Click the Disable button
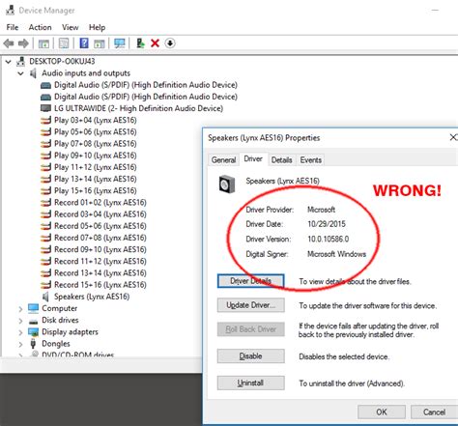Image resolution: width=458 pixels, height=426 pixels. pyautogui.click(x=250, y=355)
